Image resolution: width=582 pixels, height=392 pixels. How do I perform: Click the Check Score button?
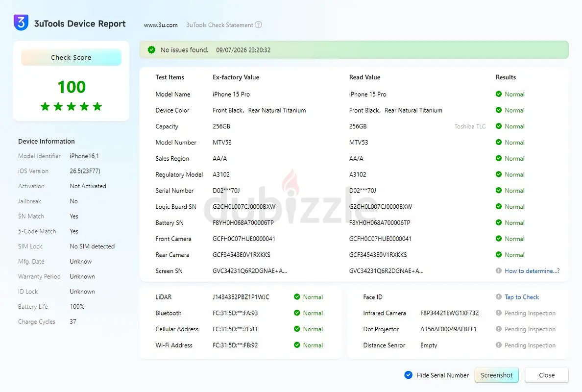point(71,57)
